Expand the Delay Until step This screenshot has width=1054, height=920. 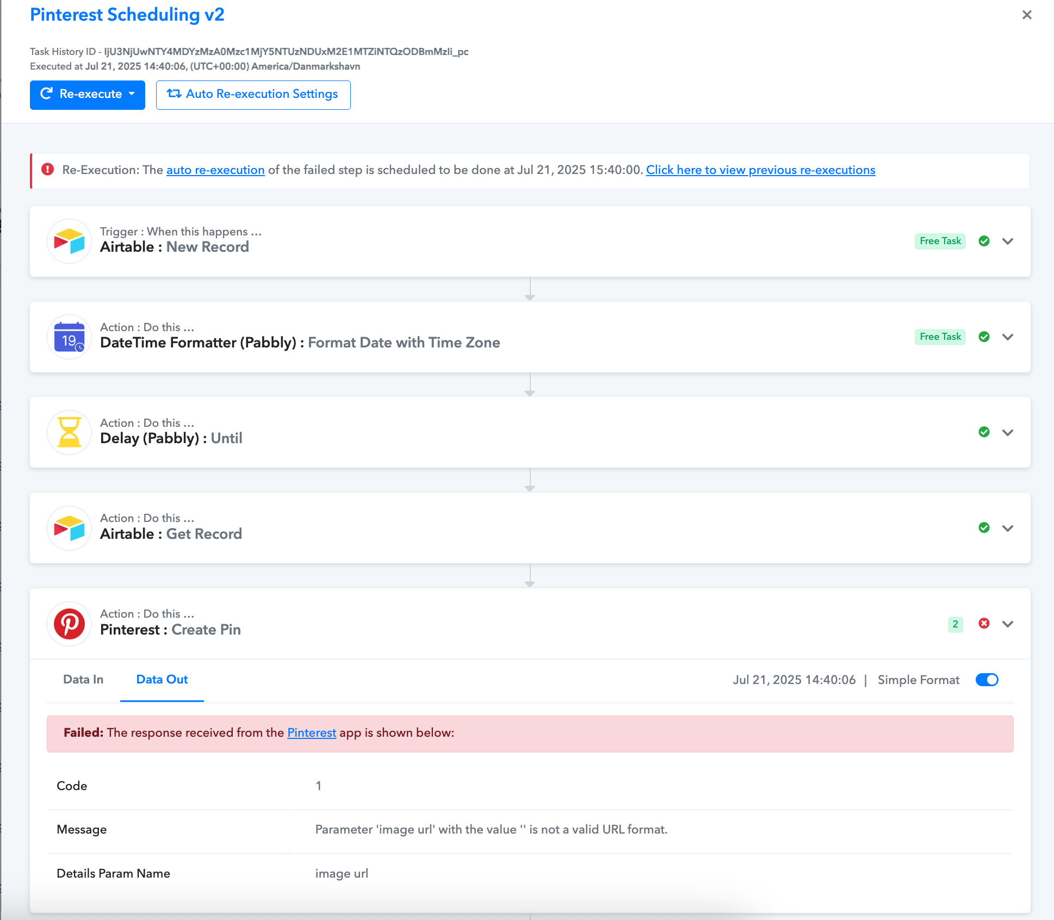pyautogui.click(x=1008, y=433)
